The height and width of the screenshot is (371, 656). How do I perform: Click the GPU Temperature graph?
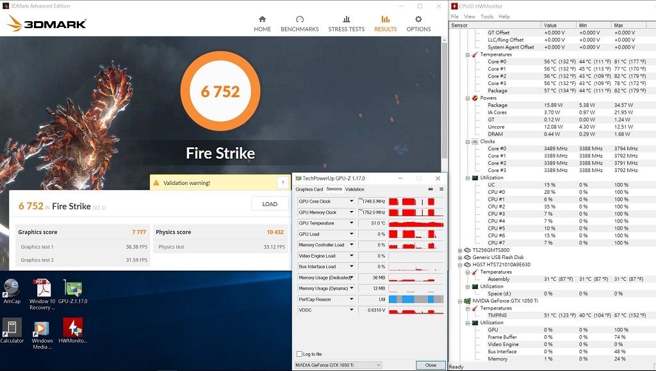(416, 223)
